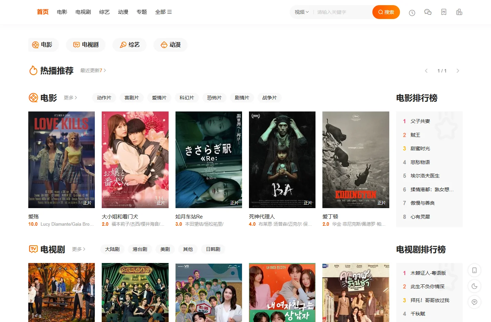Image resolution: width=491 pixels, height=322 pixels.
Task: Open 千秋赋 in TV ranking
Action: pyautogui.click(x=418, y=314)
